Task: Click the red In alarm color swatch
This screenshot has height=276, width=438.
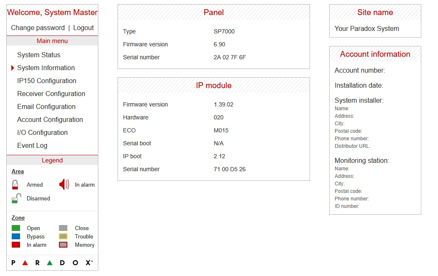Action: 16,245
